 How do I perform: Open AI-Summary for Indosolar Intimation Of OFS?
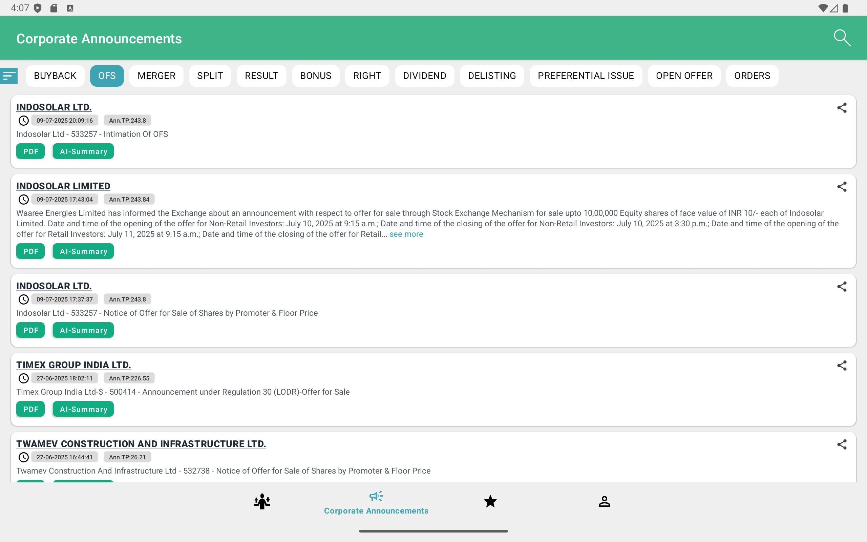[83, 151]
